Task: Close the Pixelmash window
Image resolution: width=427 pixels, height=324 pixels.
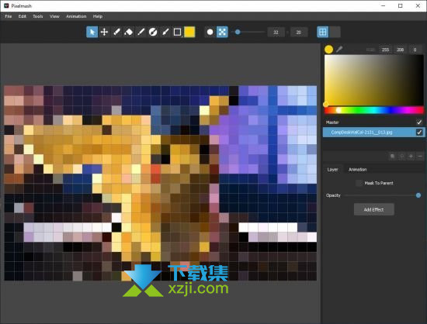Action: click(418, 5)
